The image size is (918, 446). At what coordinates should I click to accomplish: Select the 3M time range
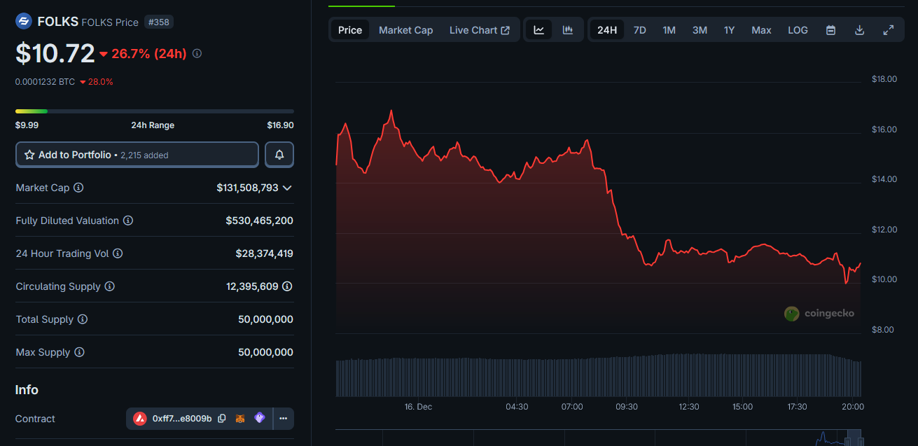(x=700, y=30)
